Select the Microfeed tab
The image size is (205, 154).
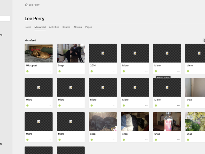click(40, 27)
